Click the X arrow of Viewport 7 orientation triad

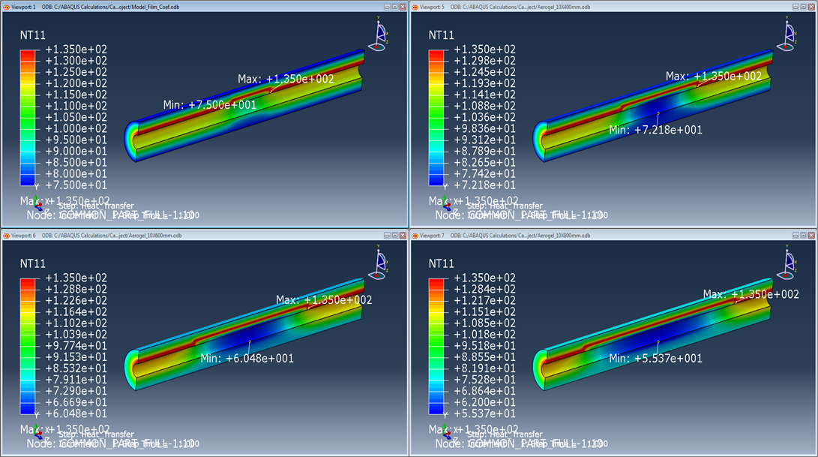[450, 432]
